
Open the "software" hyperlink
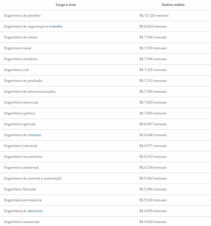tap(34, 135)
